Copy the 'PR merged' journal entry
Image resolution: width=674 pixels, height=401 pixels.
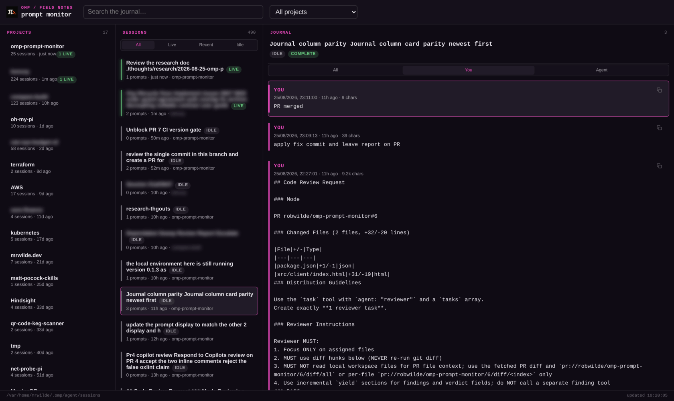[659, 90]
